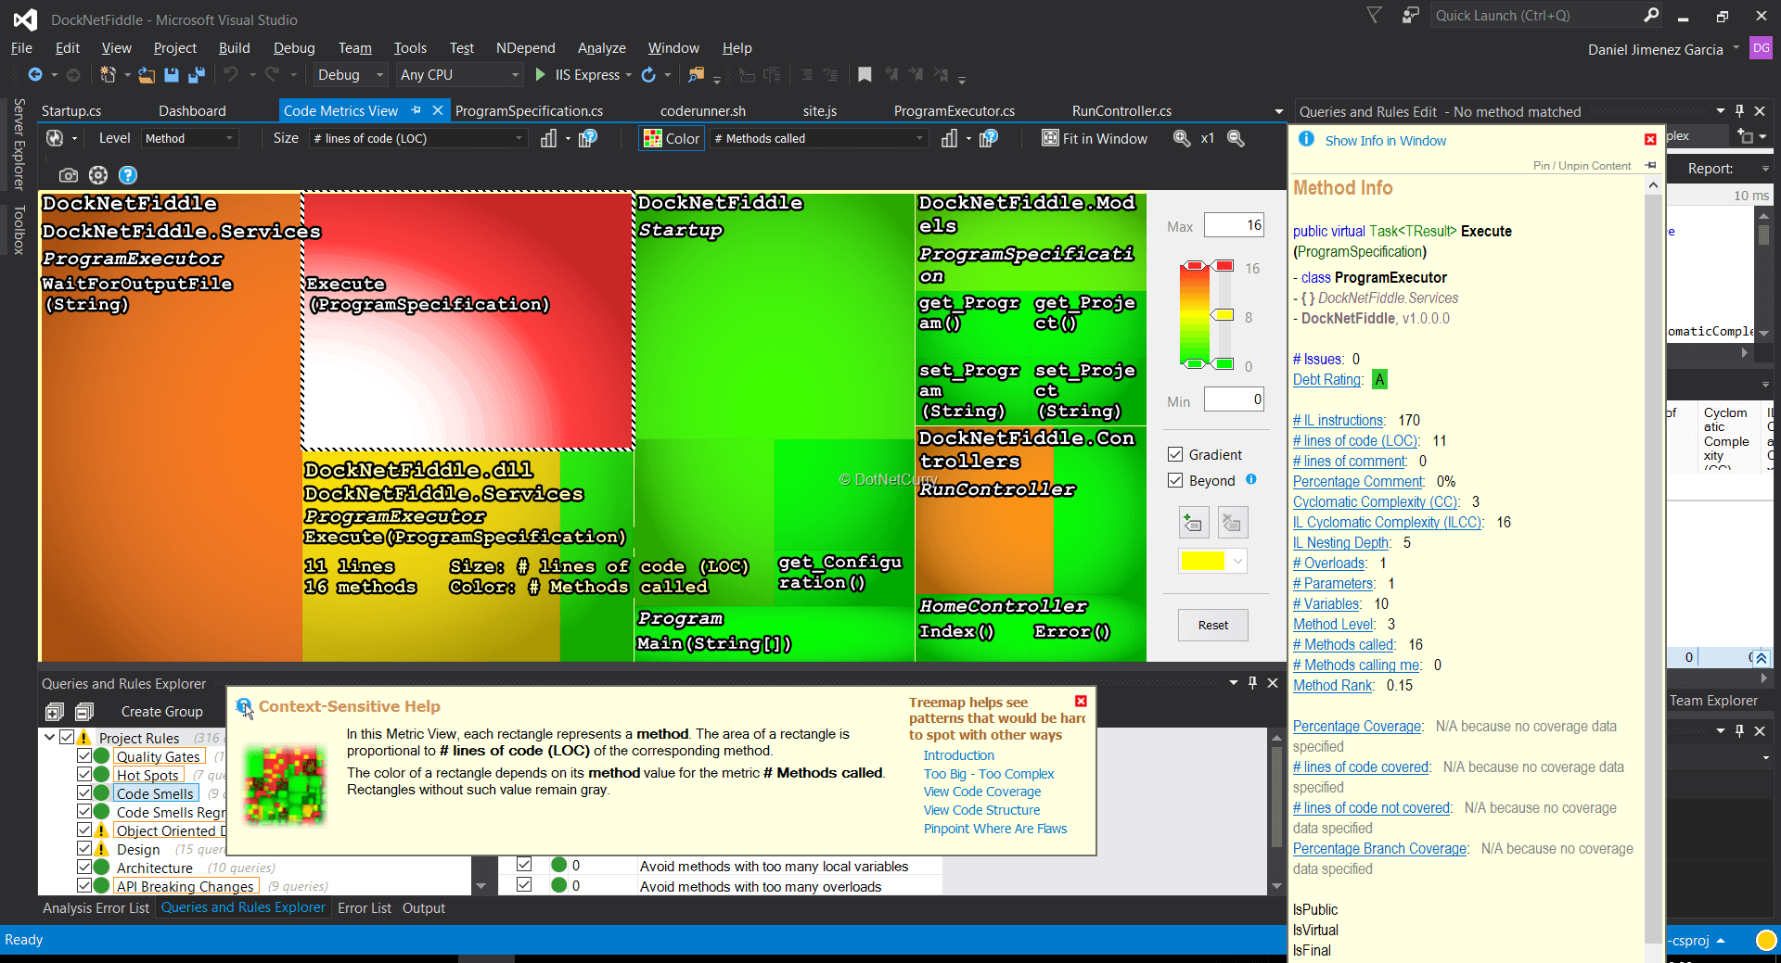Image resolution: width=1781 pixels, height=963 pixels.
Task: Open the Size metric lines of code dropdown
Action: pos(418,138)
